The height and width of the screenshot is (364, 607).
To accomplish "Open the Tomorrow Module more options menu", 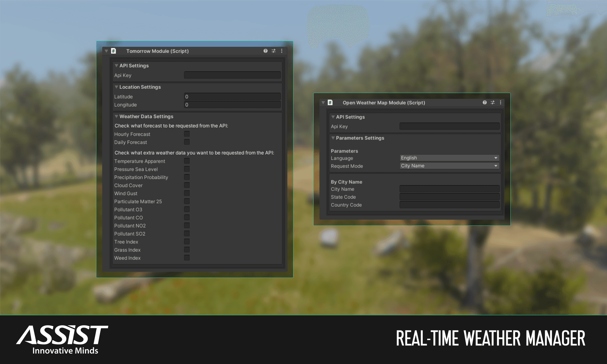I will [282, 51].
